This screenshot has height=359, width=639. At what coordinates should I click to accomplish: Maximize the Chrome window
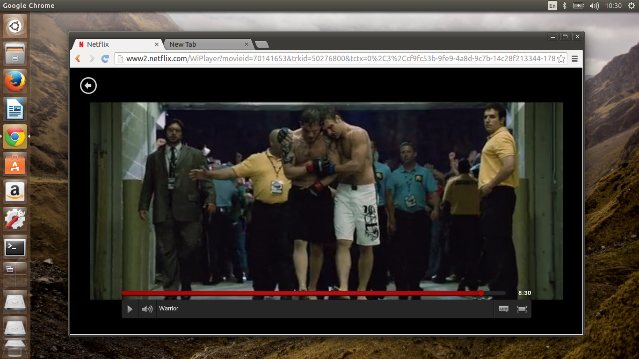[x=565, y=36]
